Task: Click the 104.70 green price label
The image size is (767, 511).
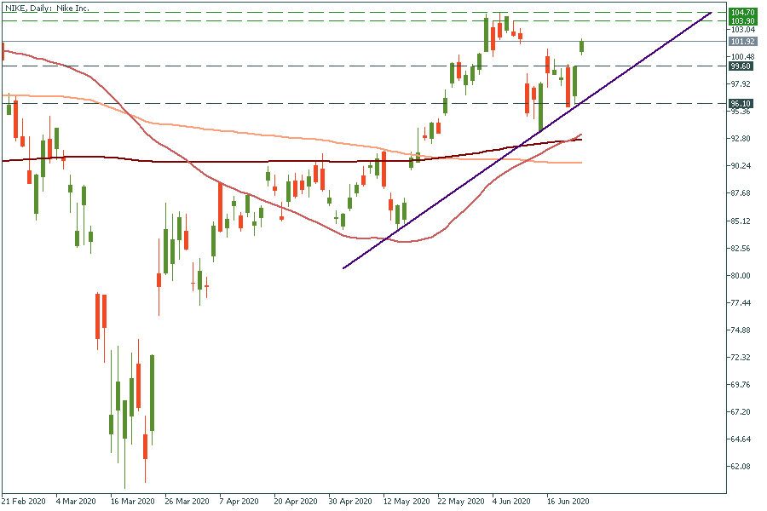Action: click(742, 13)
